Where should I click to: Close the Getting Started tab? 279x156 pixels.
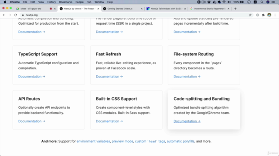tap(142, 9)
